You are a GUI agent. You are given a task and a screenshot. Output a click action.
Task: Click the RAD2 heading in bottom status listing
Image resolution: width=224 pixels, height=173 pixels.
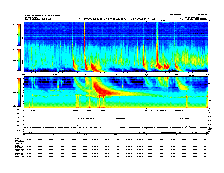point(17,138)
